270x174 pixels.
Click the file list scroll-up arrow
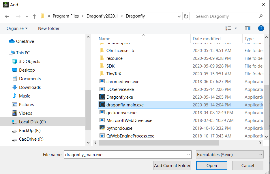click(x=266, y=37)
